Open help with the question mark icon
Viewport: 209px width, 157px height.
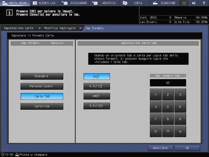coord(204,3)
